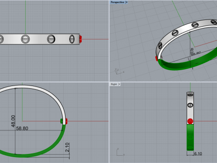Select the vertical 48.00 dimension in bottom-left viewport

click(13, 121)
